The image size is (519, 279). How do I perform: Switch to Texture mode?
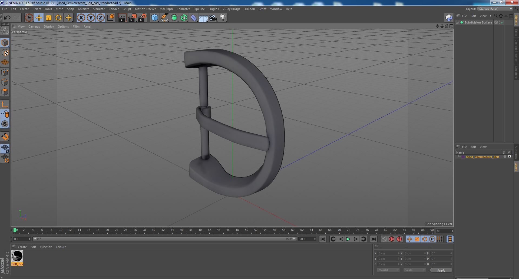(5, 52)
